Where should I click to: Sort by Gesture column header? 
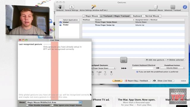pos(115,20)
